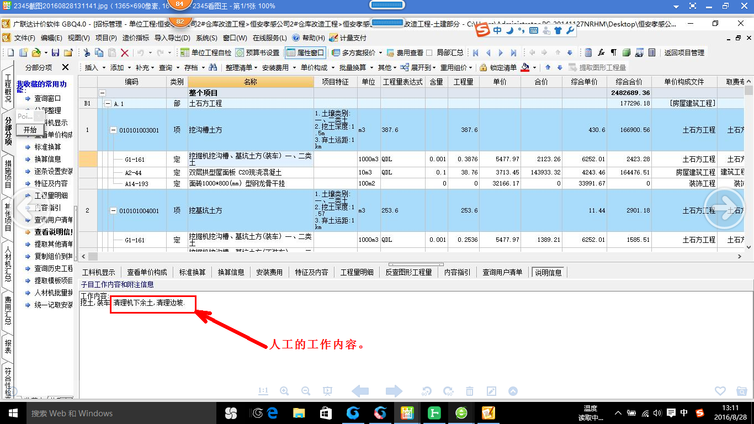The image size is (754, 424).
Task: Switch to 工程量明细 tab
Action: point(357,272)
